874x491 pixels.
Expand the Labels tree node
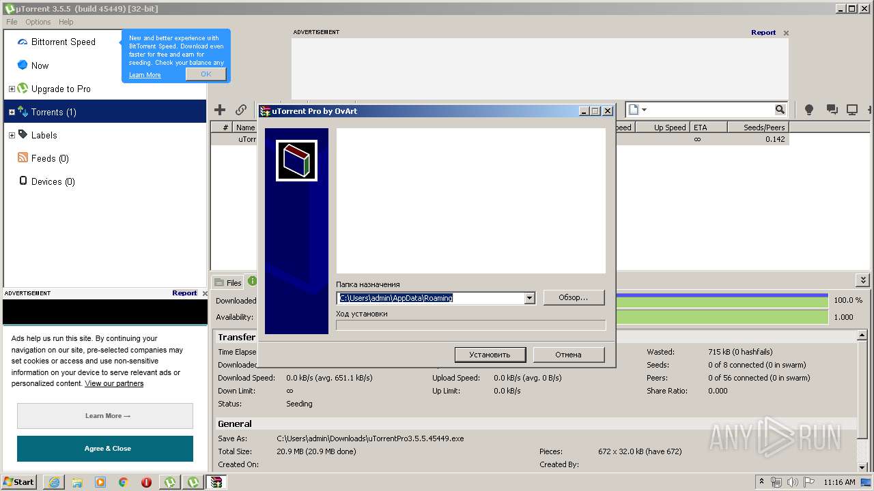point(12,135)
